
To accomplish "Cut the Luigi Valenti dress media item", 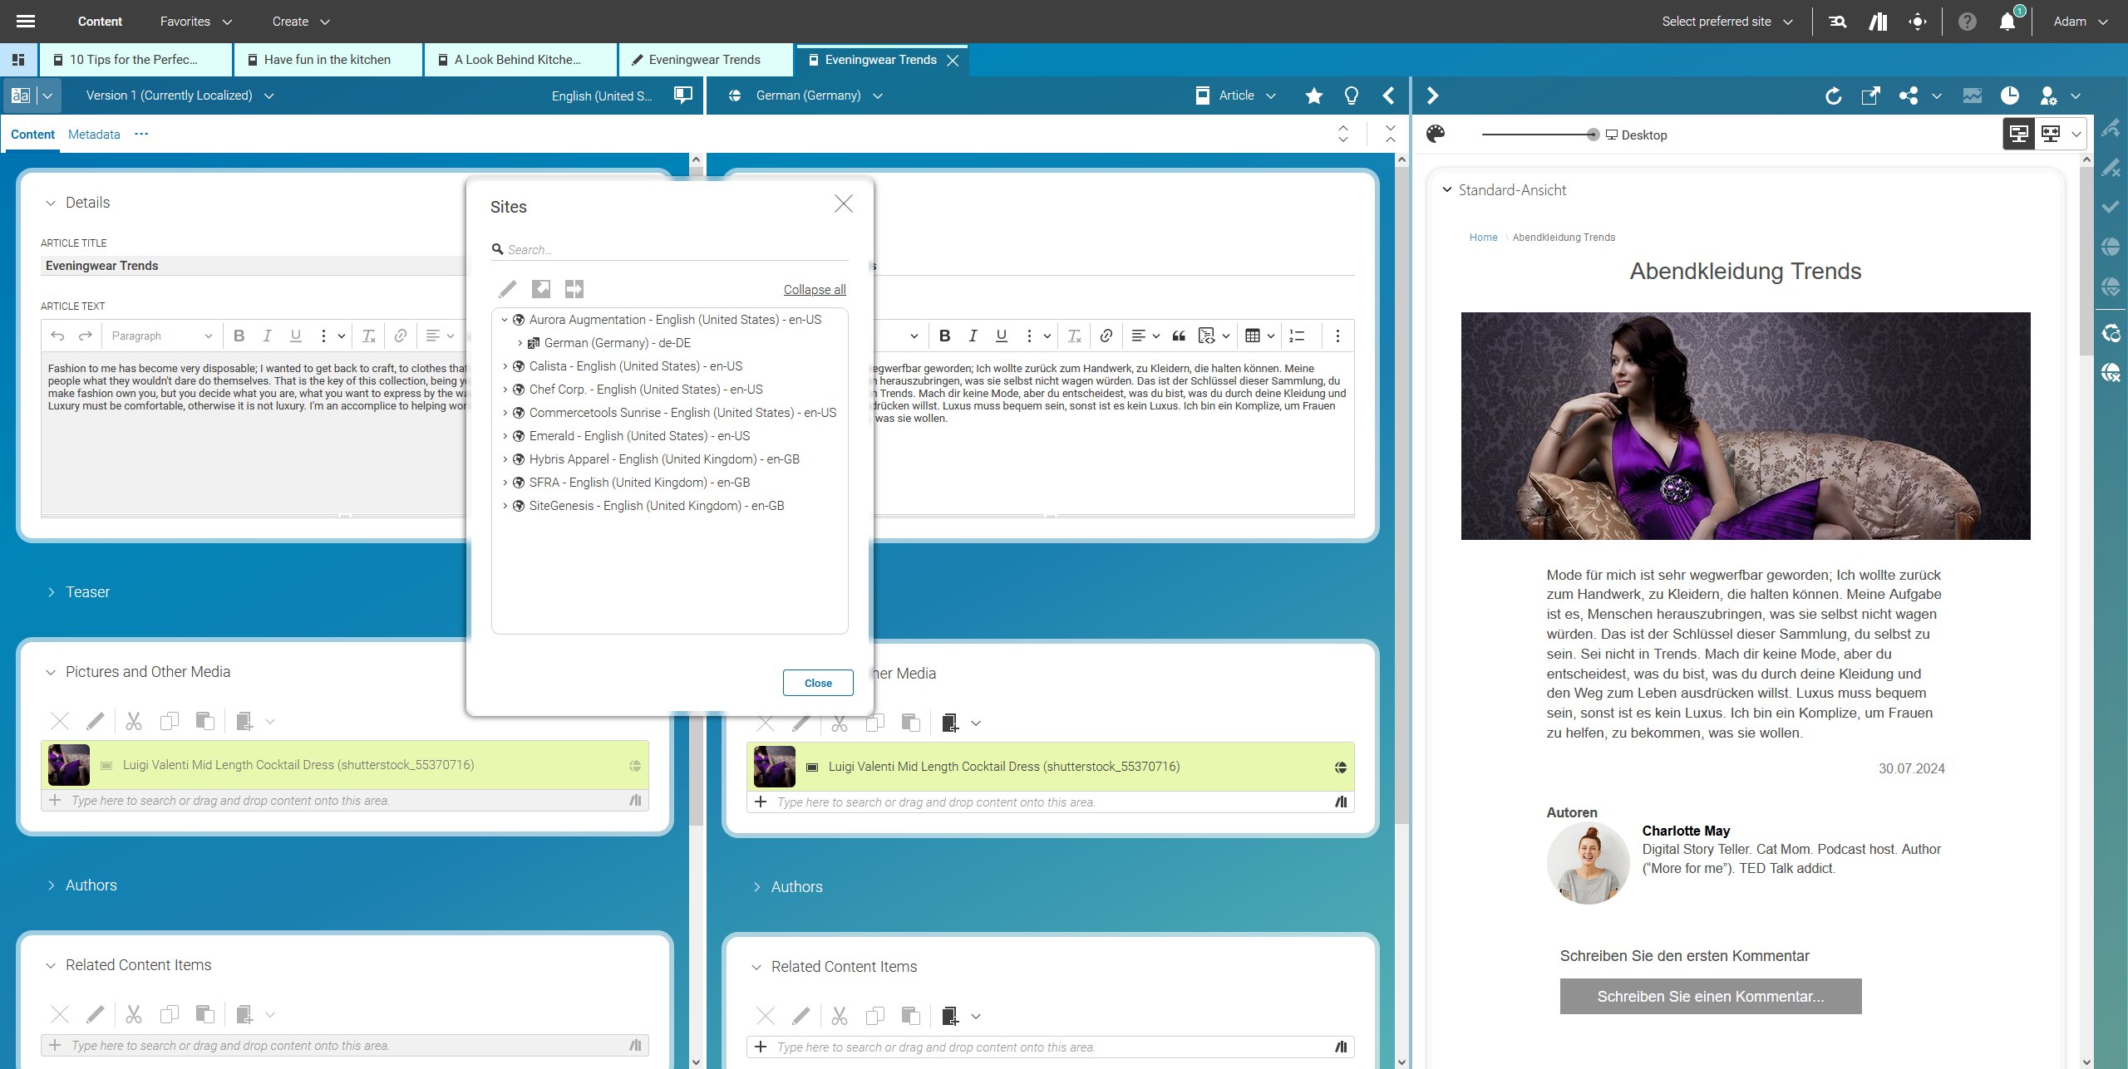I will [133, 721].
